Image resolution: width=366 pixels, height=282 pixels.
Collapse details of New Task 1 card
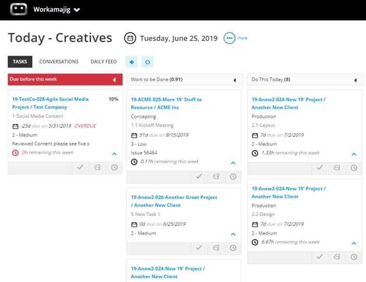pos(233,234)
